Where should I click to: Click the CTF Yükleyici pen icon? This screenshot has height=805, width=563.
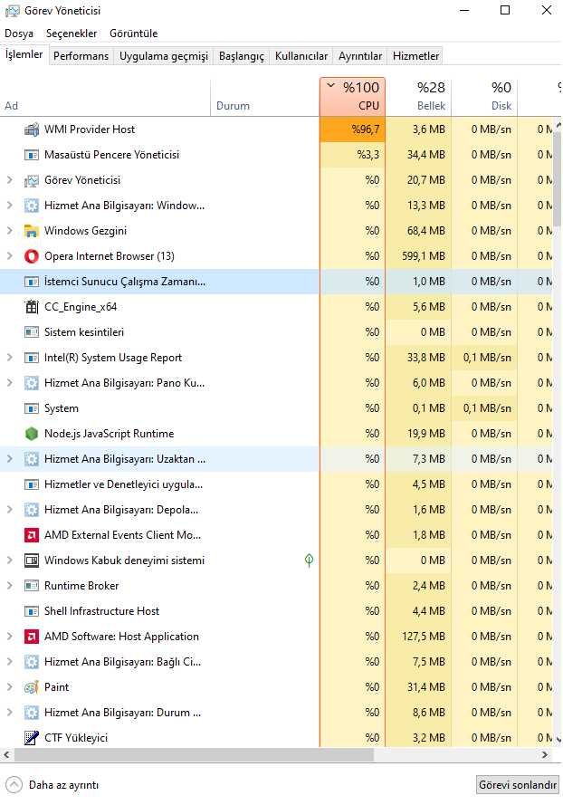[x=32, y=738]
